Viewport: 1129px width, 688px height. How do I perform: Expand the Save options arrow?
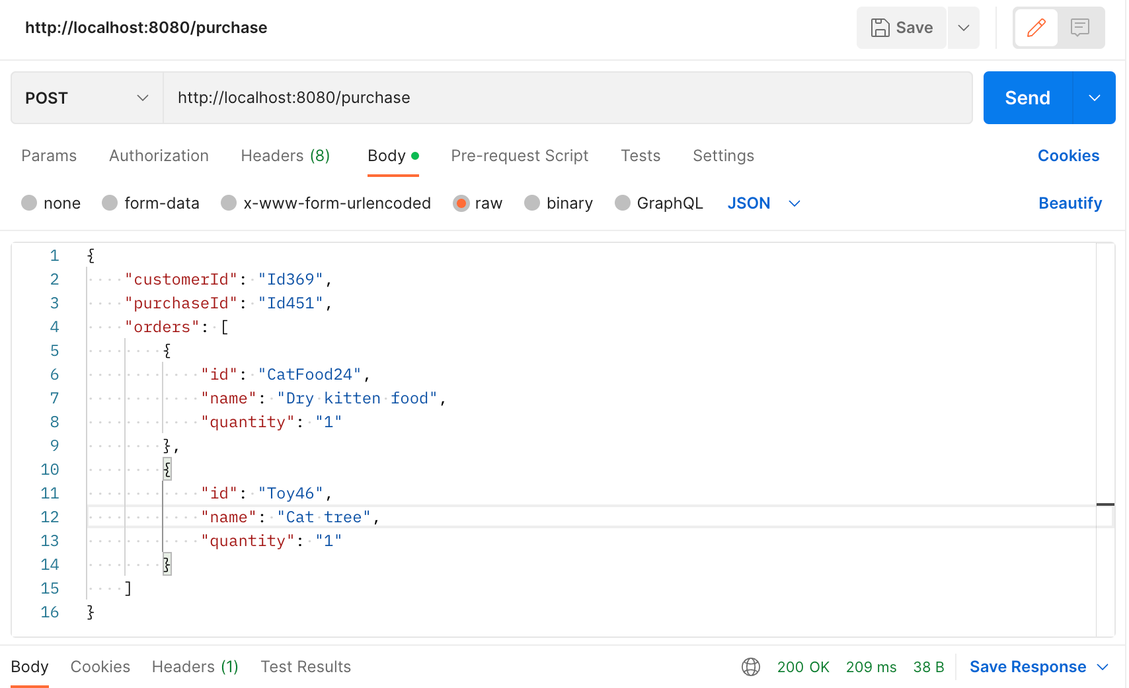[x=964, y=28]
